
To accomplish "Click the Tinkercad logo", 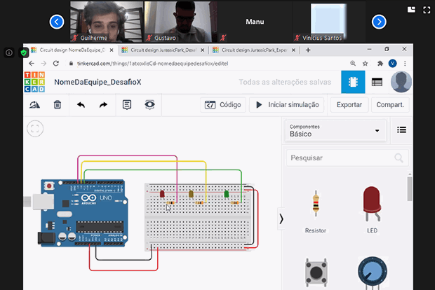I will [x=34, y=82].
